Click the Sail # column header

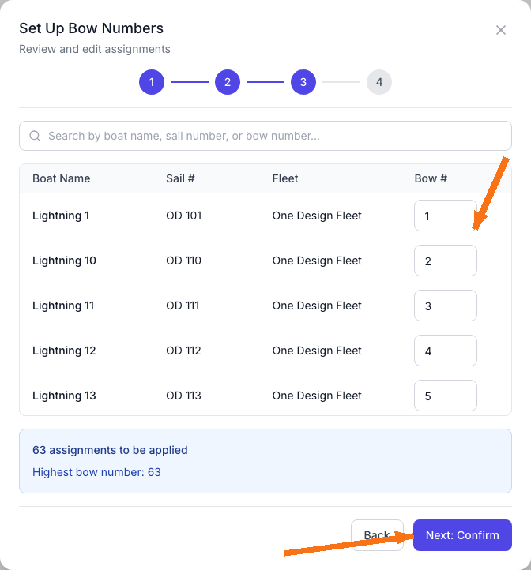[180, 178]
